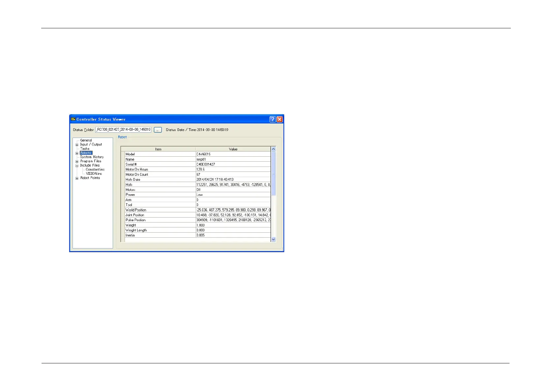Select the Tool row label
This screenshot has height=392, width=555.
129,205
